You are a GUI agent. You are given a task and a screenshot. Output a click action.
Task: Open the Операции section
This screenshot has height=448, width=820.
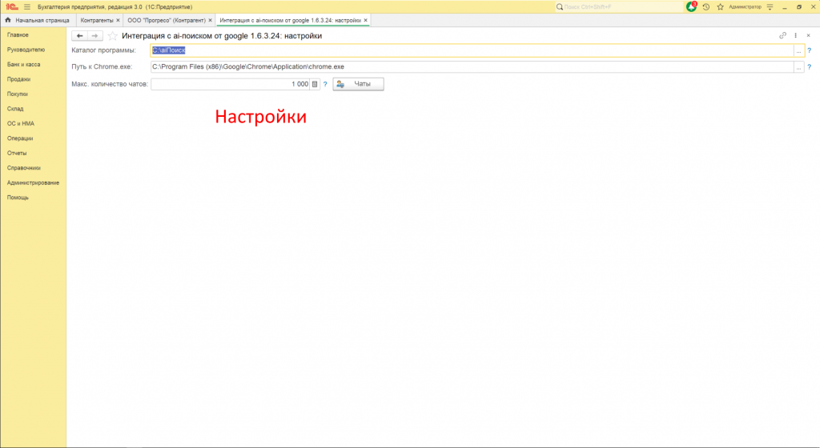coord(20,138)
